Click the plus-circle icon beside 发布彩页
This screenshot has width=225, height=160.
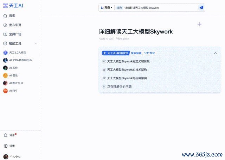point(5,25)
